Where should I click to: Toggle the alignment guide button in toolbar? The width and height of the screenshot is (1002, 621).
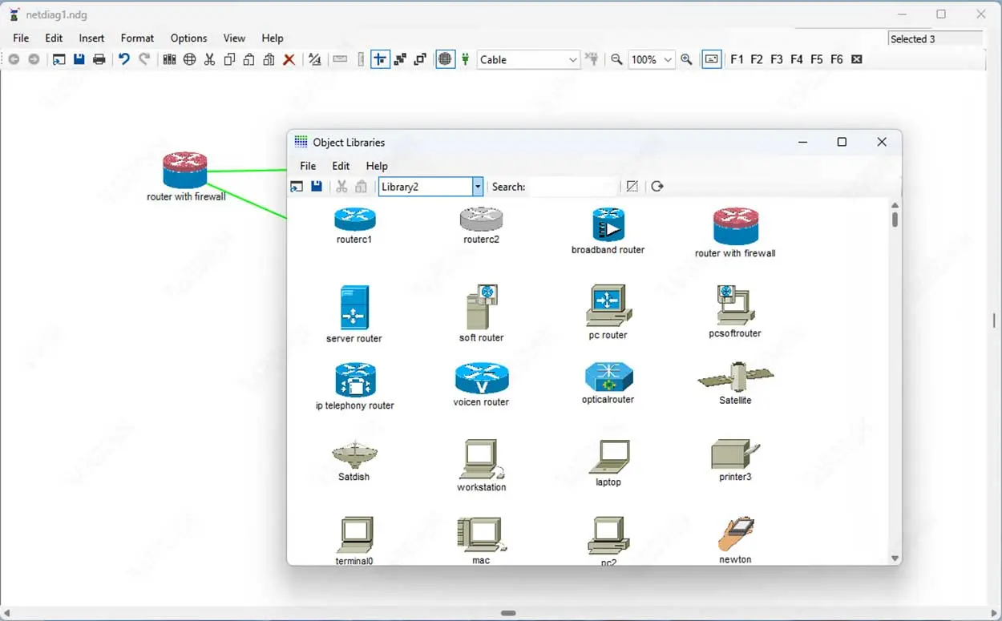pyautogui.click(x=380, y=59)
